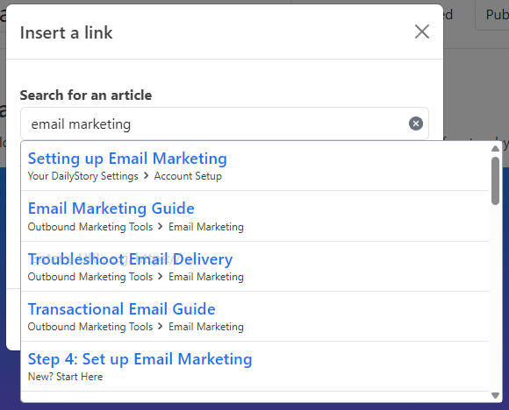509x410 pixels.
Task: Click the New? Start Here category text
Action: tap(65, 377)
